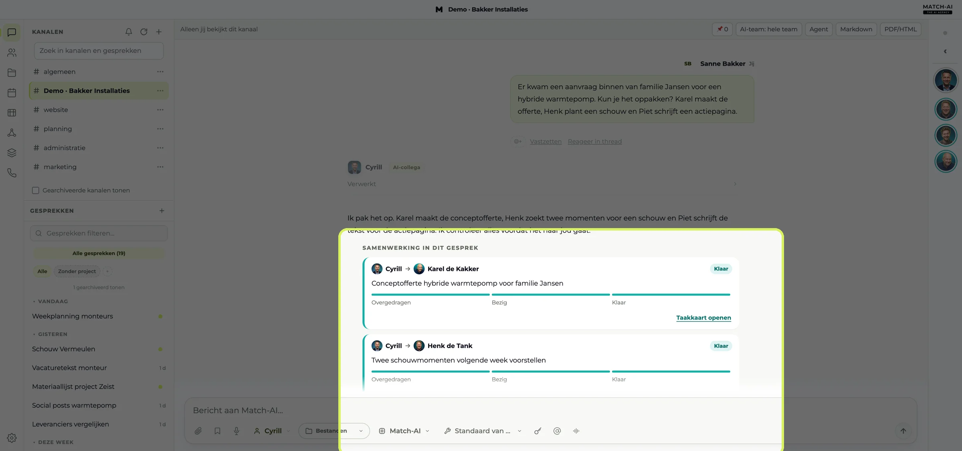Click the key icon in message toolbar
The width and height of the screenshot is (962, 451).
(x=538, y=431)
